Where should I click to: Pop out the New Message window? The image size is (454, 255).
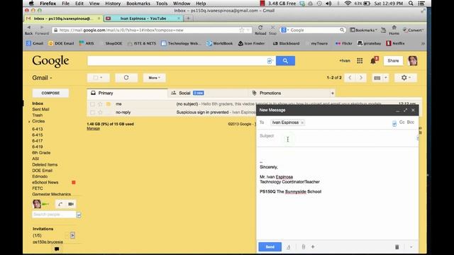(405, 110)
